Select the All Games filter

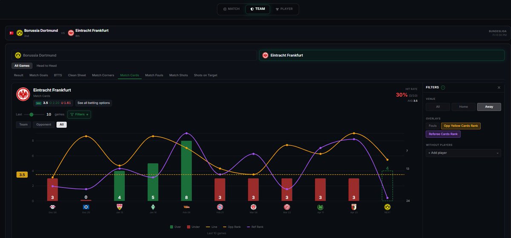coord(22,66)
